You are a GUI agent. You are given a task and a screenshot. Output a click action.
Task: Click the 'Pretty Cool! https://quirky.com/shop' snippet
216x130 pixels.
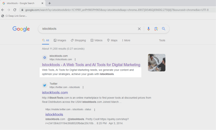pos(87,121)
